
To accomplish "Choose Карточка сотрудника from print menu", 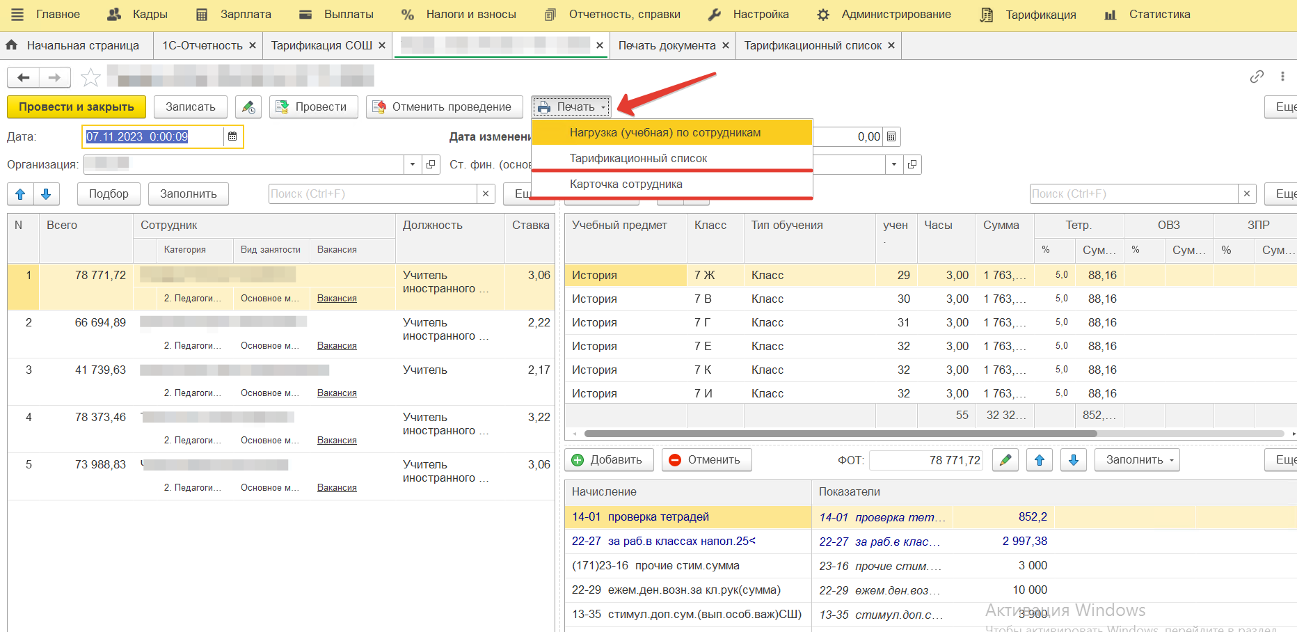I will [626, 184].
